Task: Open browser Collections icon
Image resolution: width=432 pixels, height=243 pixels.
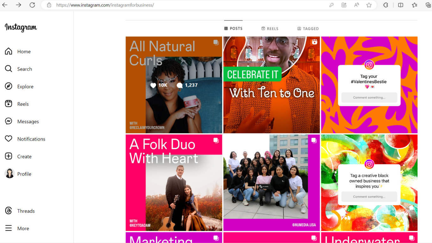Action: tap(428, 5)
